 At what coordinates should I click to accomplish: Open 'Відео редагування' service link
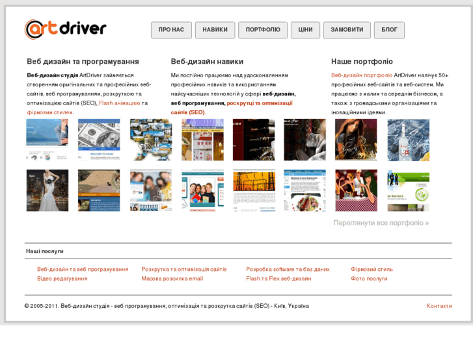(x=62, y=279)
